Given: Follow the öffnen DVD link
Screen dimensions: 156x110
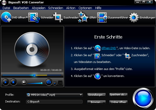Looking at the screenshot, I should pyautogui.click(x=109, y=48).
